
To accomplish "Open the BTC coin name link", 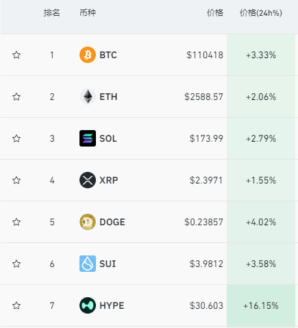I will pos(108,55).
